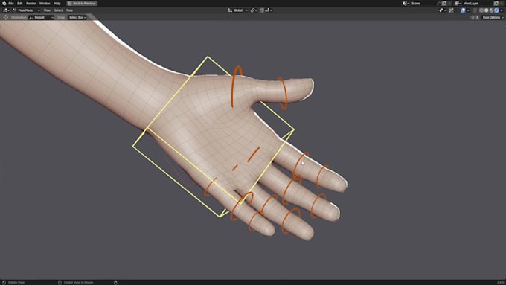Image resolution: width=506 pixels, height=285 pixels.
Task: Select the thumb tip ring control
Action: (x=284, y=94)
